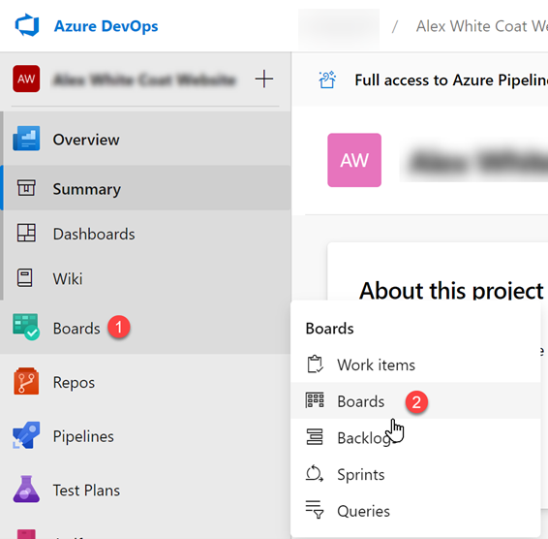The image size is (548, 539).
Task: Click the Summary page icon
Action: click(x=26, y=188)
